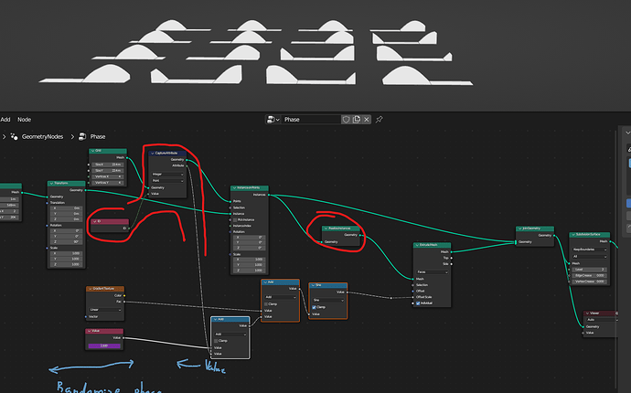Collapse the Instance on Points node
631x393 pixels.
tap(234, 188)
